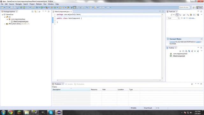Toggle the highlighted Mark Occurrences toolbar button
This screenshot has width=204, height=115.
(75, 7)
